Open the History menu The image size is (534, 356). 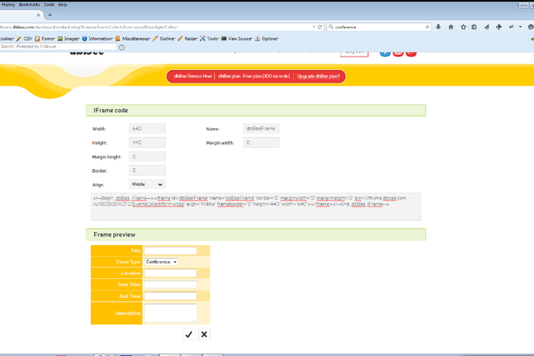point(8,5)
